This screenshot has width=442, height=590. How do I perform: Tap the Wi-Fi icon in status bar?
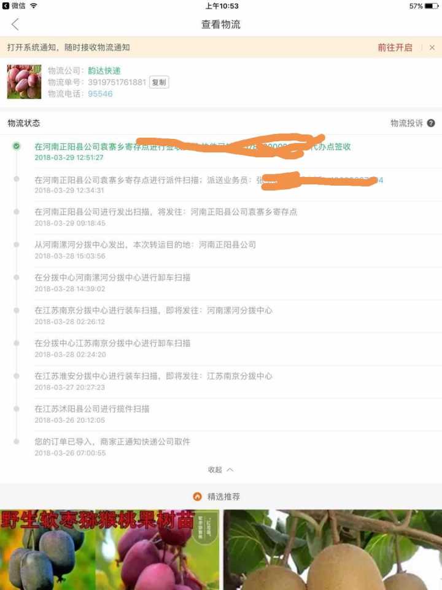(x=34, y=6)
